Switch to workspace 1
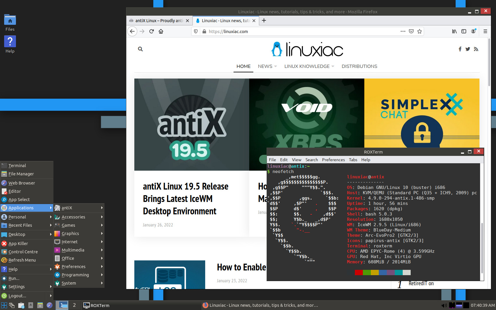496x310 pixels. click(x=62, y=305)
